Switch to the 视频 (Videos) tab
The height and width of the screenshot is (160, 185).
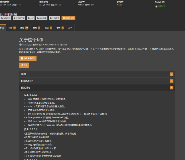[36, 28]
